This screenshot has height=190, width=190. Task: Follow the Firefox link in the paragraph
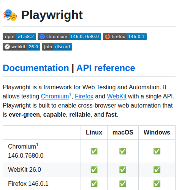pyautogui.click(x=84, y=97)
